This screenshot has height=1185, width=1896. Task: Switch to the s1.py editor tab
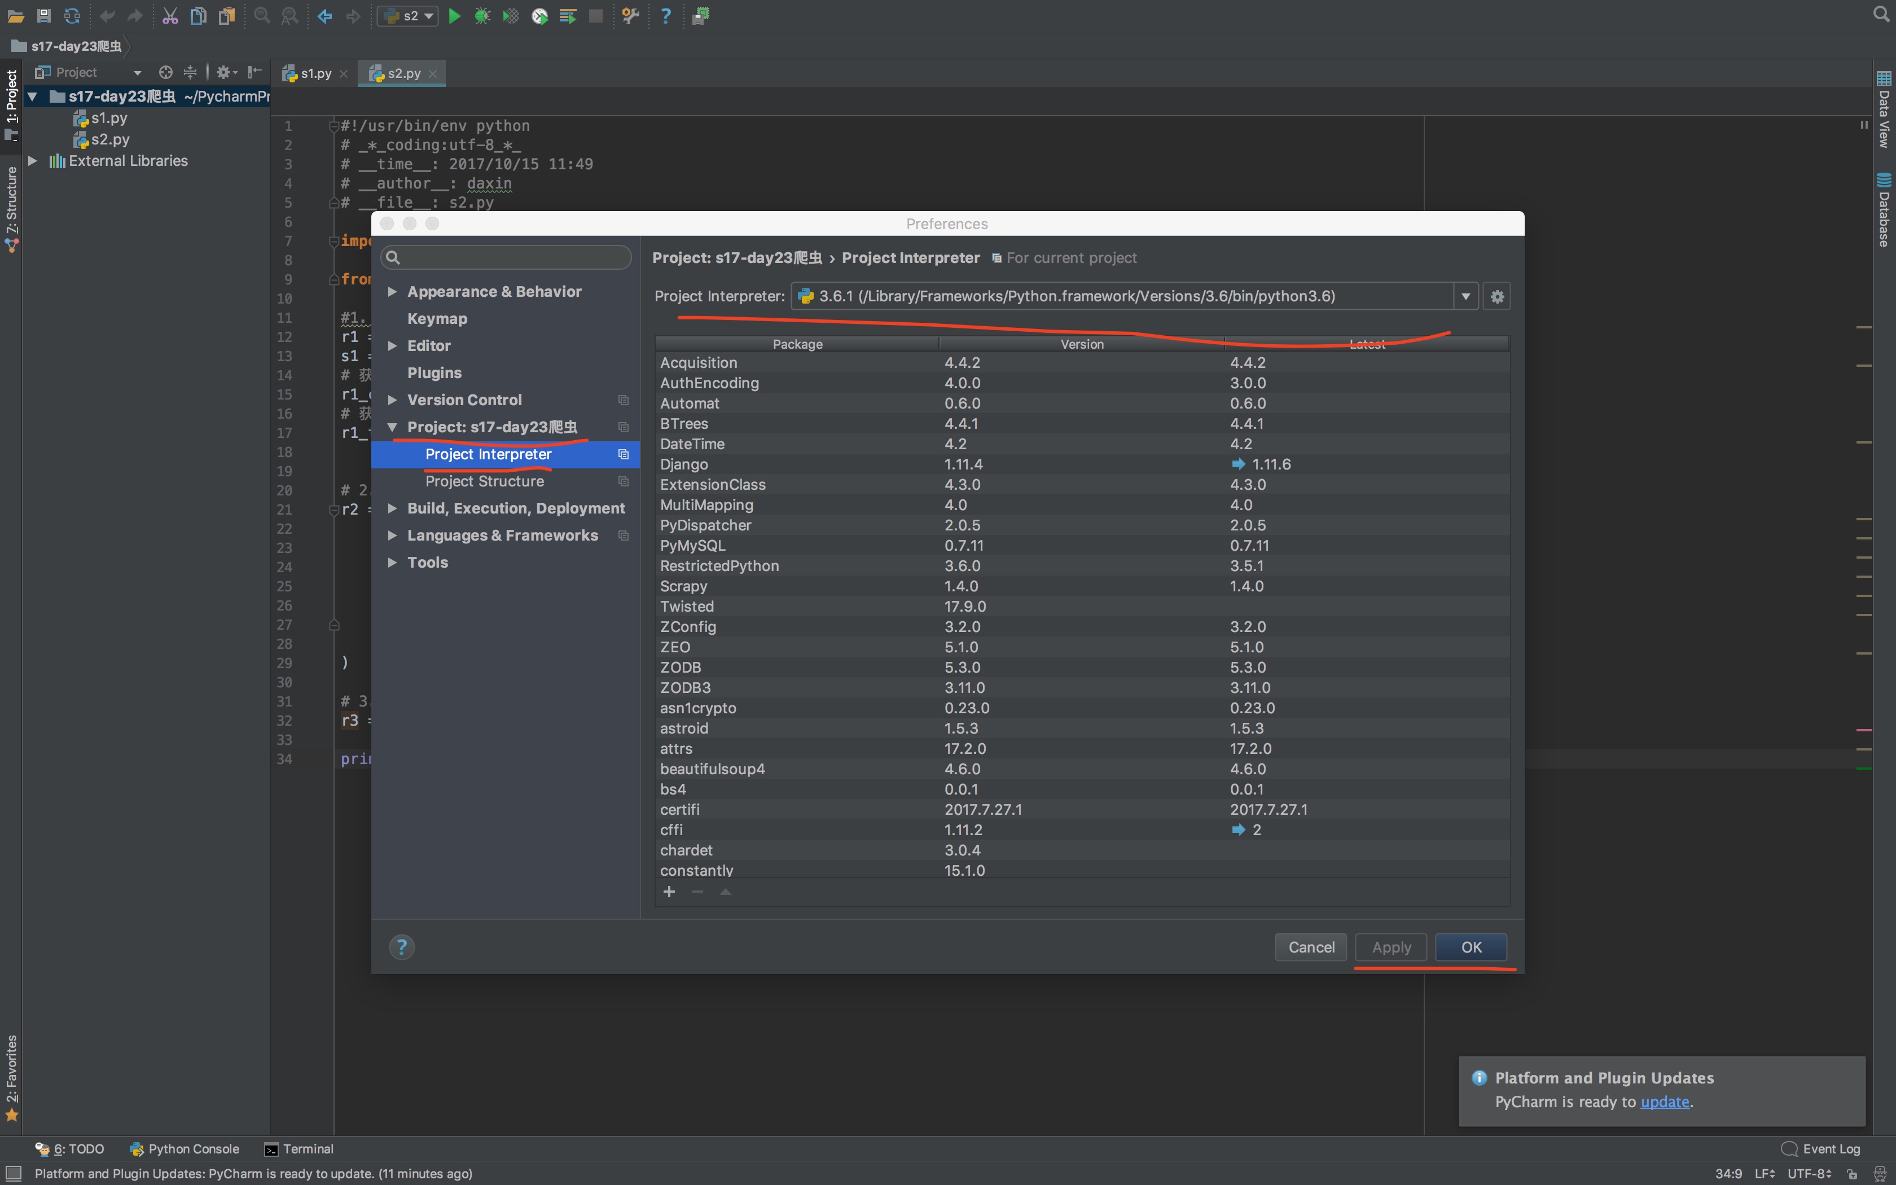coord(315,73)
